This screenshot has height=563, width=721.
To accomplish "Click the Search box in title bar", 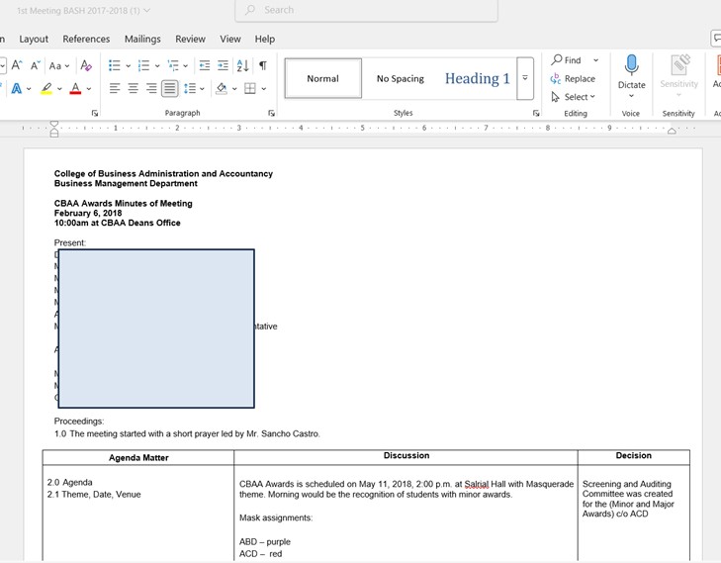I will point(366,10).
